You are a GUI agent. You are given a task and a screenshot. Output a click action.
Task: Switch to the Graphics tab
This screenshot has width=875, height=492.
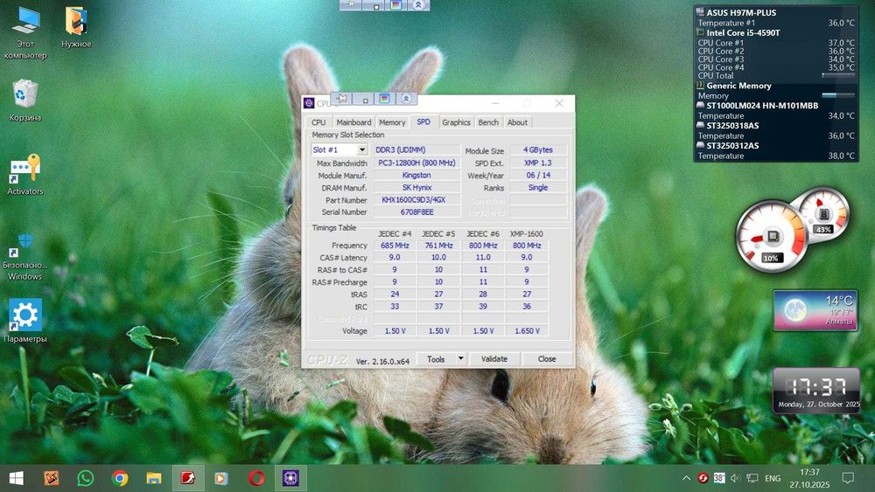456,122
